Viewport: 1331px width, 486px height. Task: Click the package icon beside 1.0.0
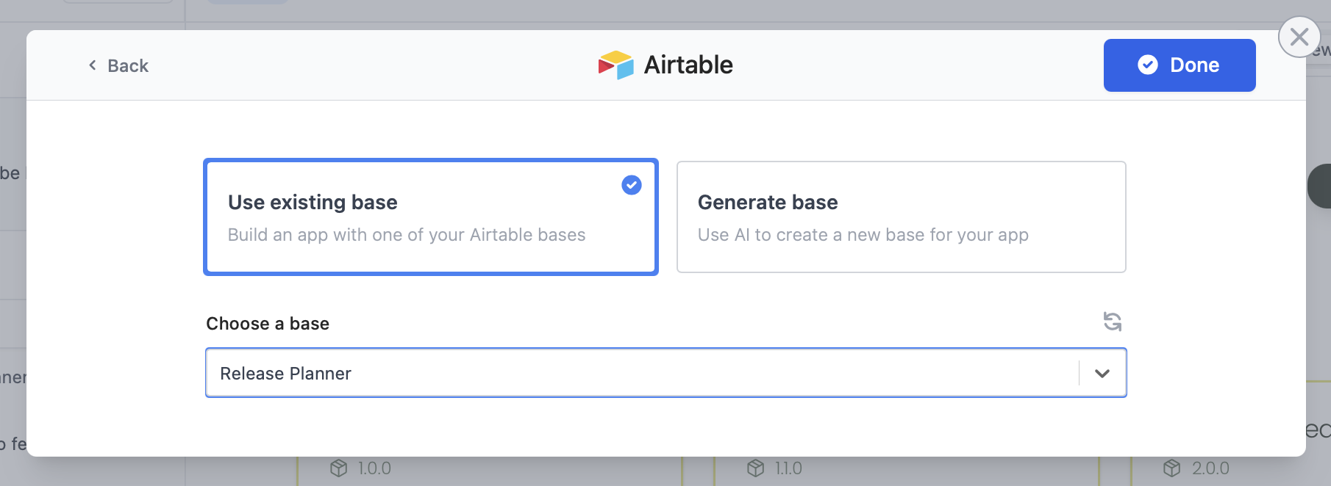click(x=338, y=468)
